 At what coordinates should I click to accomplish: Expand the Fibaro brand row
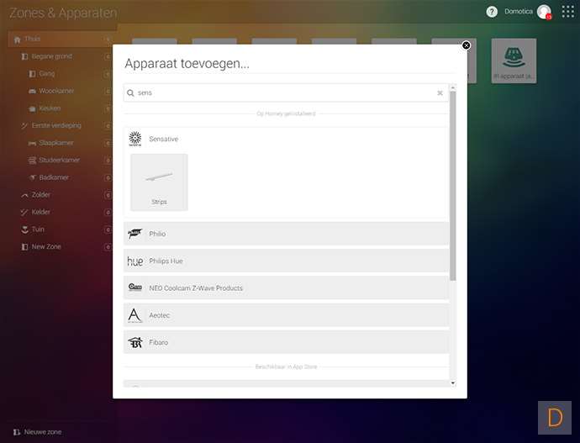286,342
